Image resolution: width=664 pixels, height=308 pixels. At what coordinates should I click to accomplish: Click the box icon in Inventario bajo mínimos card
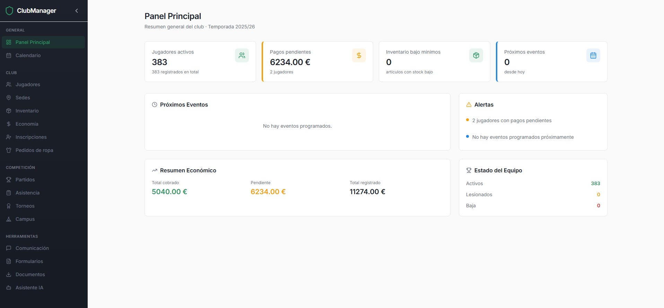pyautogui.click(x=476, y=55)
